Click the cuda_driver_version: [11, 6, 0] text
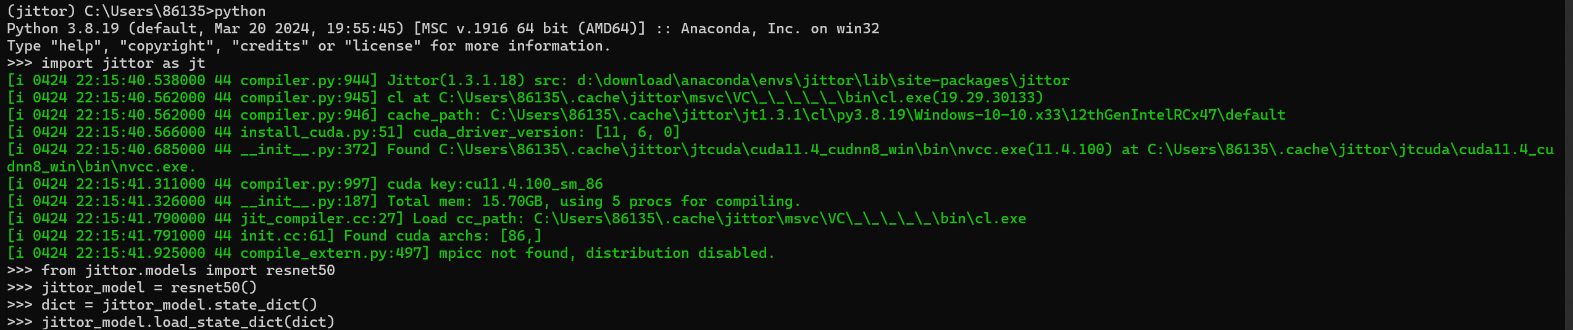Image resolution: width=1573 pixels, height=330 pixels. (x=546, y=132)
